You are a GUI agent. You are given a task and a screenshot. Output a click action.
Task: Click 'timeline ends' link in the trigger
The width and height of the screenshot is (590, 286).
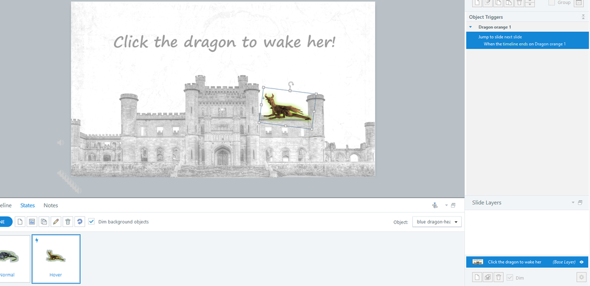coord(515,44)
